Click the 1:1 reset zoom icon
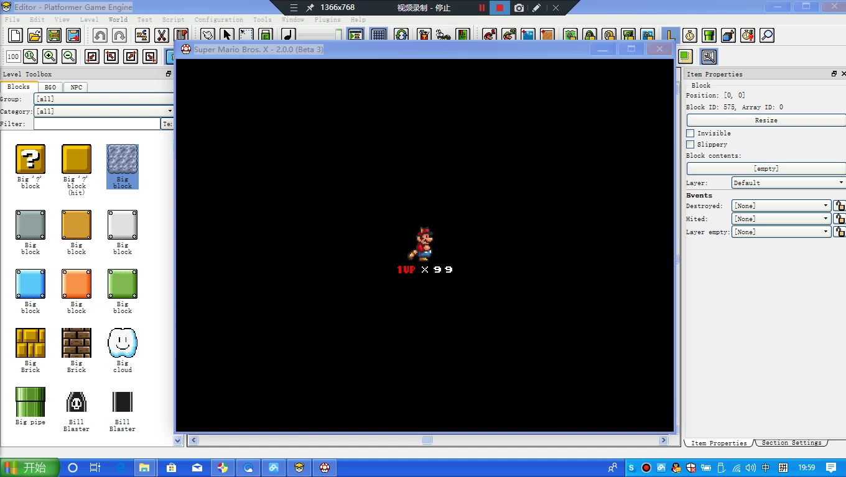 click(x=30, y=57)
